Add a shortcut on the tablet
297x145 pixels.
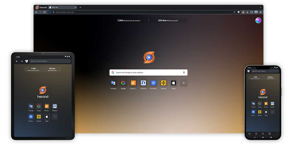[x=55, y=117]
